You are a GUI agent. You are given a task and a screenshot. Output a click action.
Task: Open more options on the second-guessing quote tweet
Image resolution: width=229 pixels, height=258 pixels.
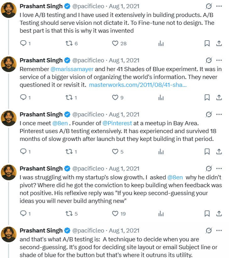pyautogui.click(x=219, y=169)
